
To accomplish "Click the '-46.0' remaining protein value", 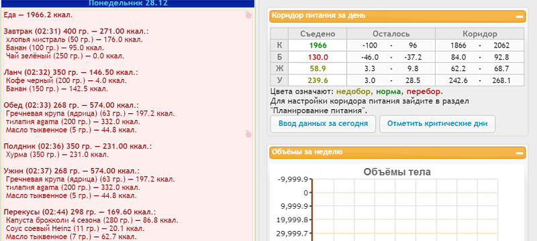I will pyautogui.click(x=370, y=57).
